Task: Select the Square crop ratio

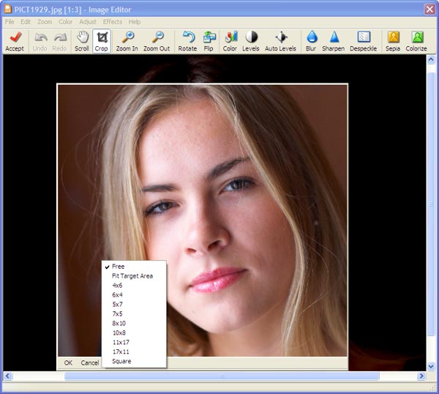Action: 134,361
